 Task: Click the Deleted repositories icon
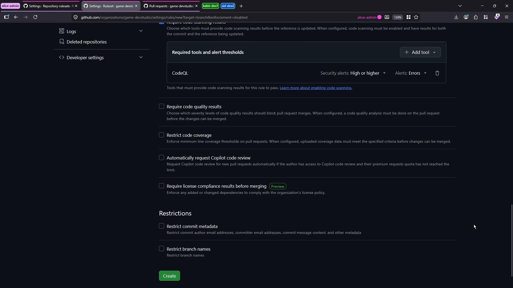(x=62, y=42)
